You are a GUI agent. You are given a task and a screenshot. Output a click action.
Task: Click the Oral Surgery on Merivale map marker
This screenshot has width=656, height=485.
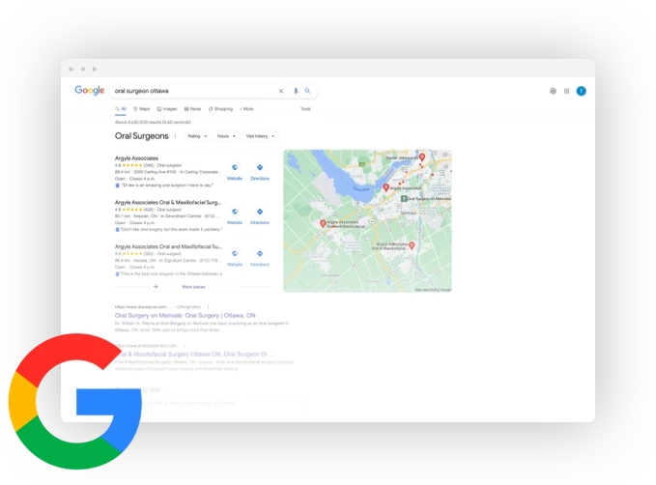point(404,199)
